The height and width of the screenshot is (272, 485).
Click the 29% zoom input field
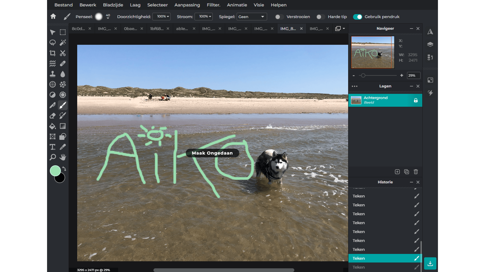[x=413, y=75]
